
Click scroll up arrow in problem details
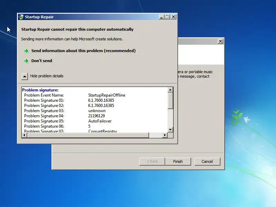(170, 90)
